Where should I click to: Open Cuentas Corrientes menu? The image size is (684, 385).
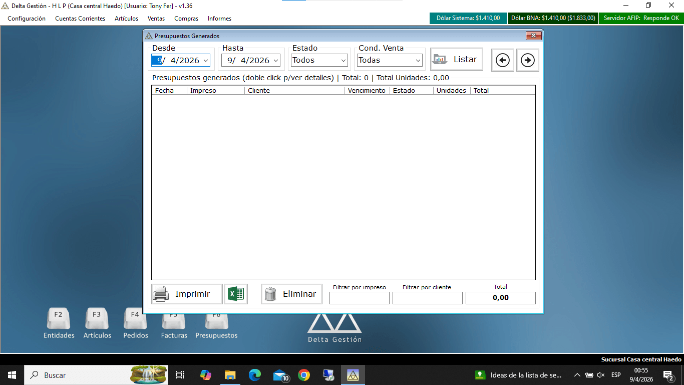pyautogui.click(x=80, y=19)
